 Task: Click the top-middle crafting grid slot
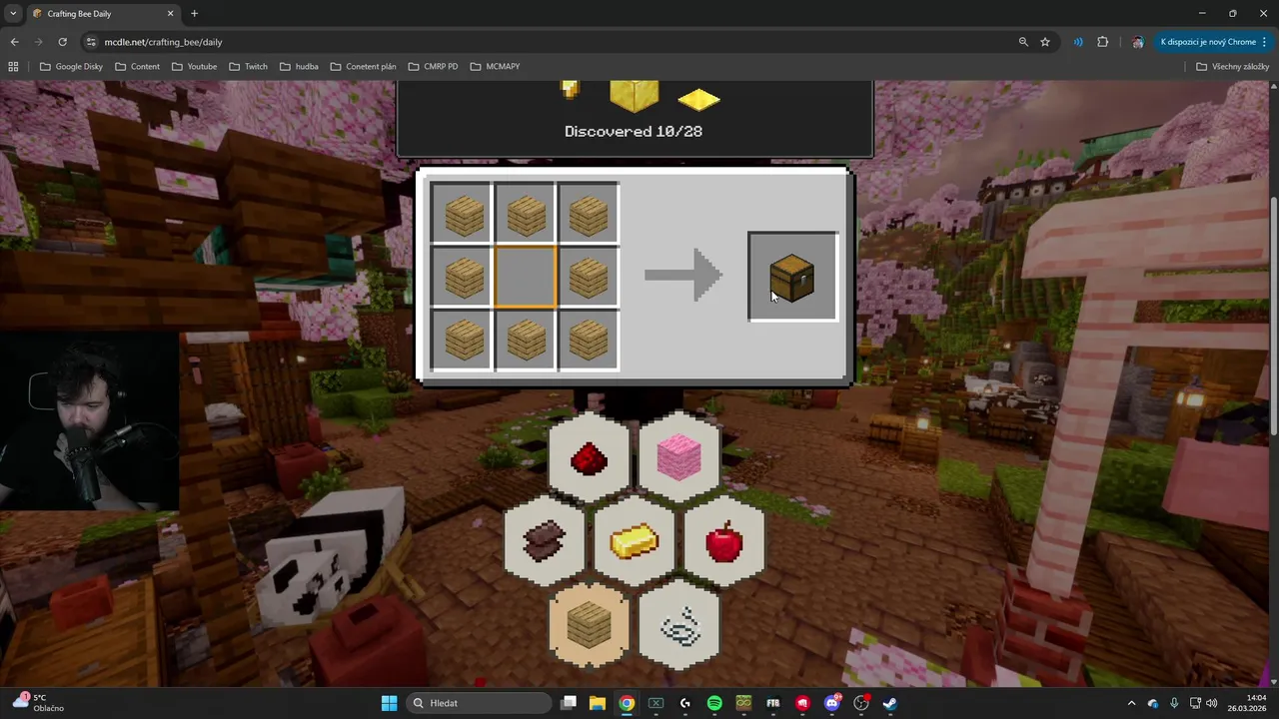point(526,214)
